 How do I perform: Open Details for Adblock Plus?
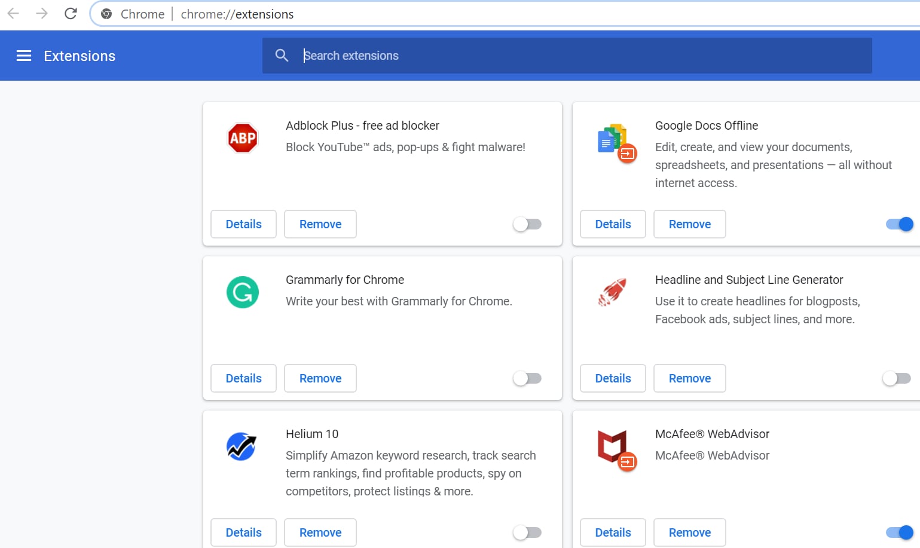(x=244, y=224)
